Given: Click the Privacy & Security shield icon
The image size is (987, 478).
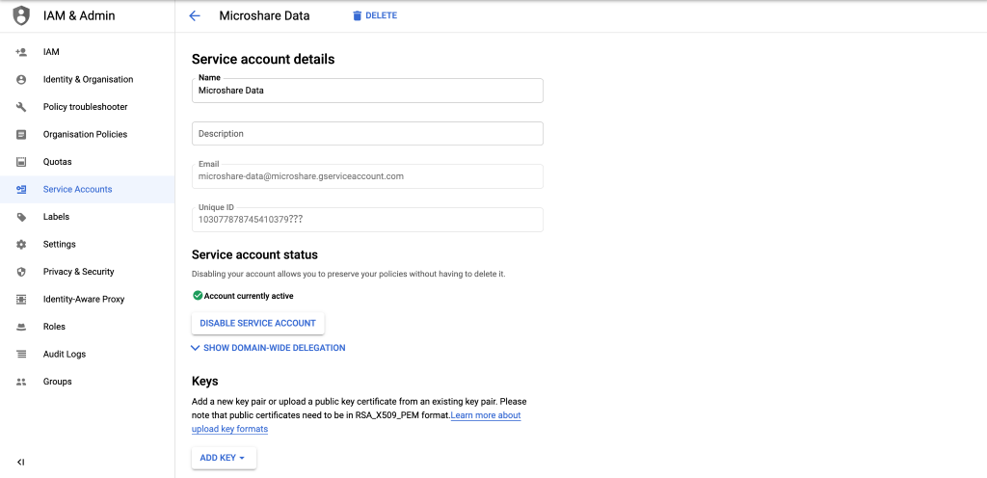Looking at the screenshot, I should point(21,272).
